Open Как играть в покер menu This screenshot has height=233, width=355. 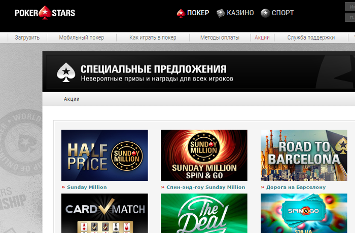point(153,37)
